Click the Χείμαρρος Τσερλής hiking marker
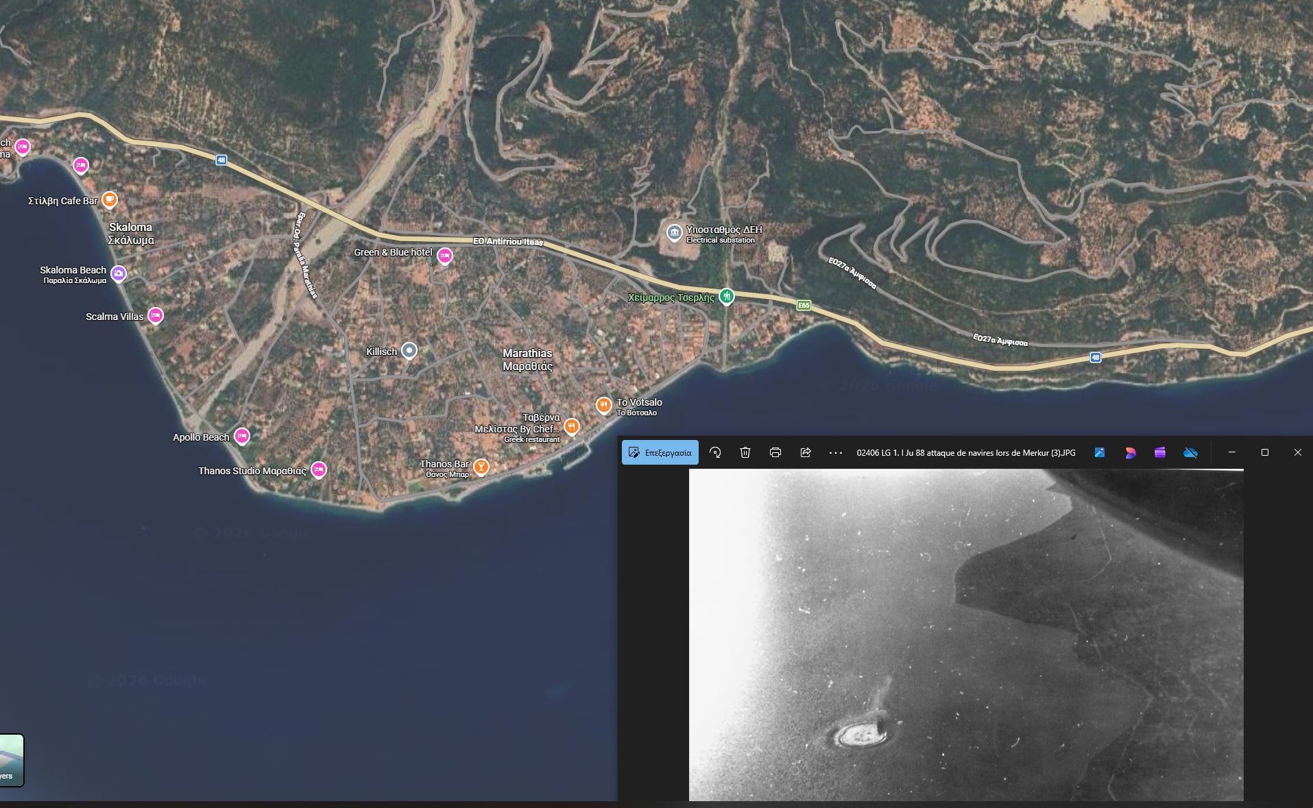 (x=727, y=296)
